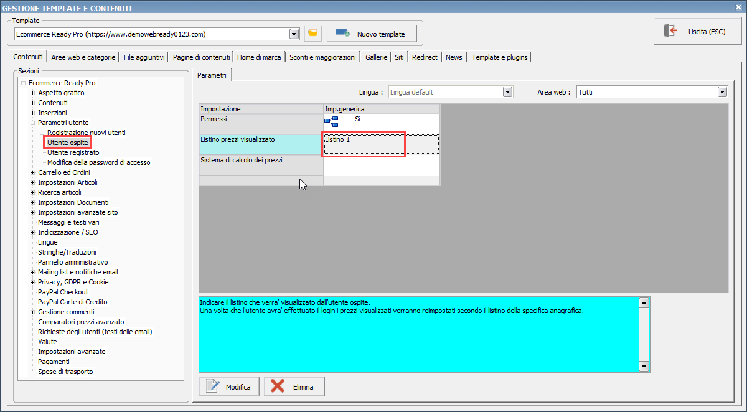Click the Permessi setting row label
This screenshot has height=412, width=747.
tap(261, 124)
